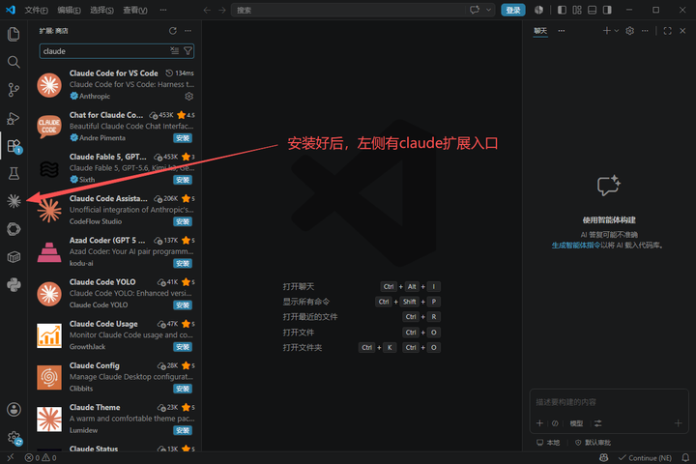
Task: Open the Source Control view
Action: [14, 90]
